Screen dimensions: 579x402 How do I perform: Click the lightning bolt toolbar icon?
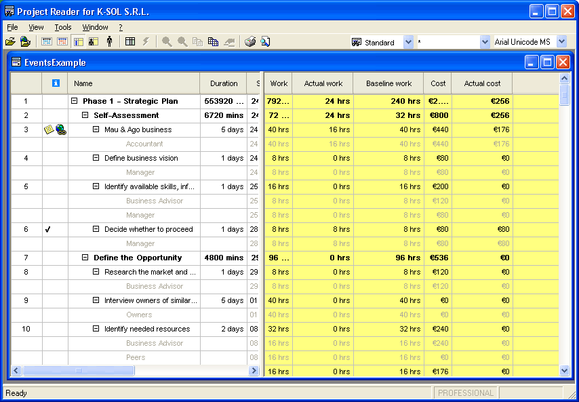(x=146, y=42)
